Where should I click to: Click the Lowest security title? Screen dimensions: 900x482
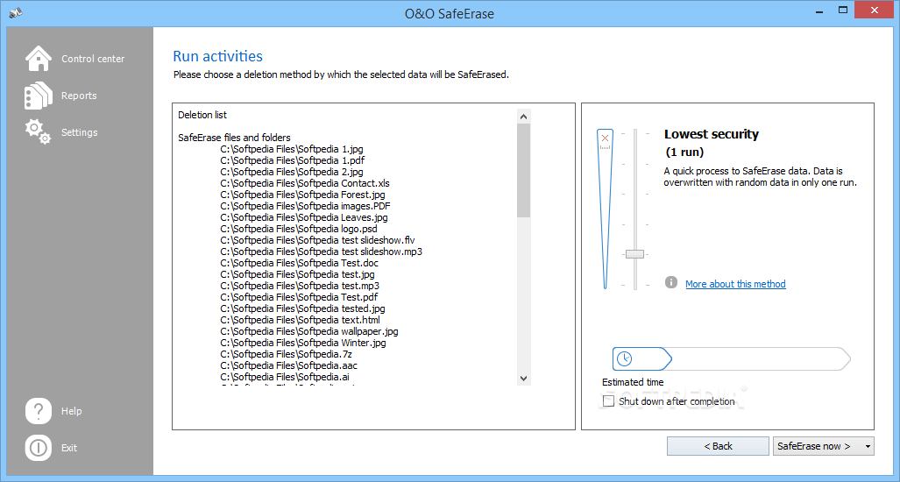(712, 134)
